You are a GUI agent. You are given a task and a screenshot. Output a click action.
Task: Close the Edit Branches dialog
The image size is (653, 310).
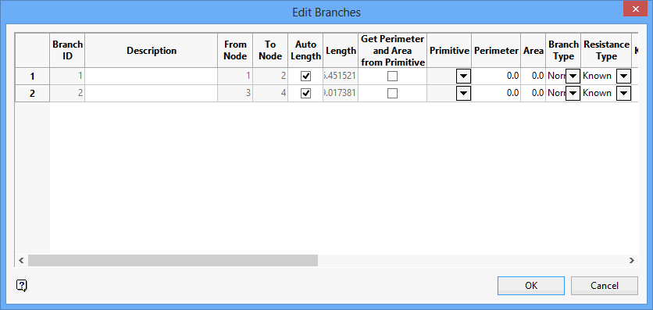(635, 9)
